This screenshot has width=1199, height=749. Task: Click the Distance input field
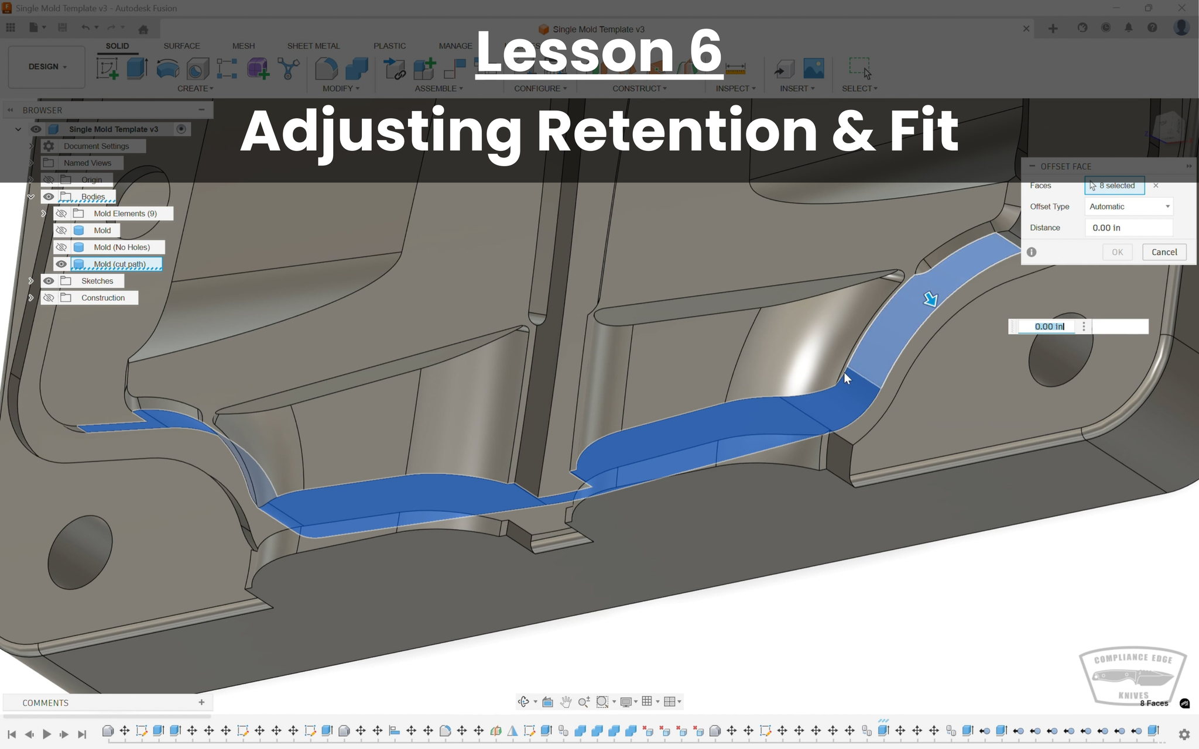[x=1128, y=228]
